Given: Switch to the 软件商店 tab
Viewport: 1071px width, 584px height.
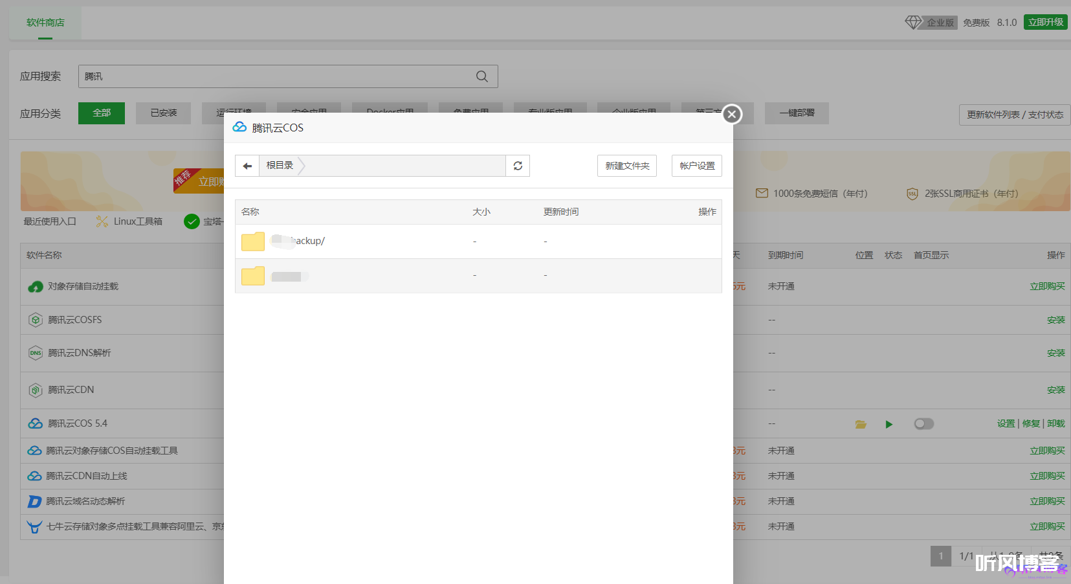Looking at the screenshot, I should point(45,23).
